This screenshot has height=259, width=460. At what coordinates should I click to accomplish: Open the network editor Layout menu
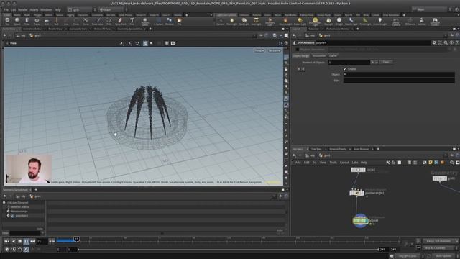pyautogui.click(x=344, y=163)
